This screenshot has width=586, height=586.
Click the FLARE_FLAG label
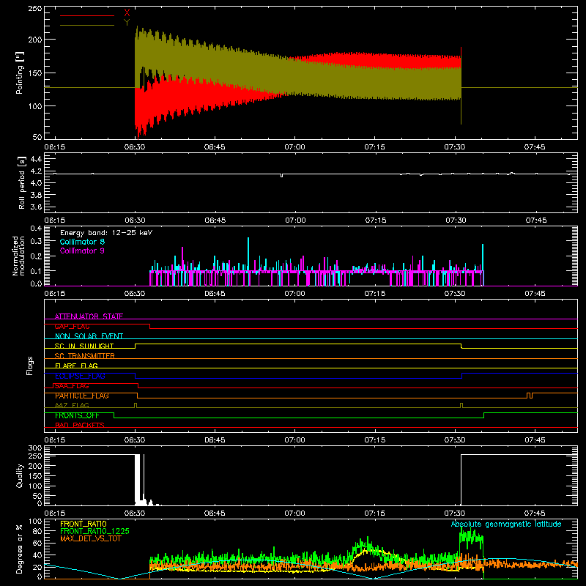click(76, 366)
